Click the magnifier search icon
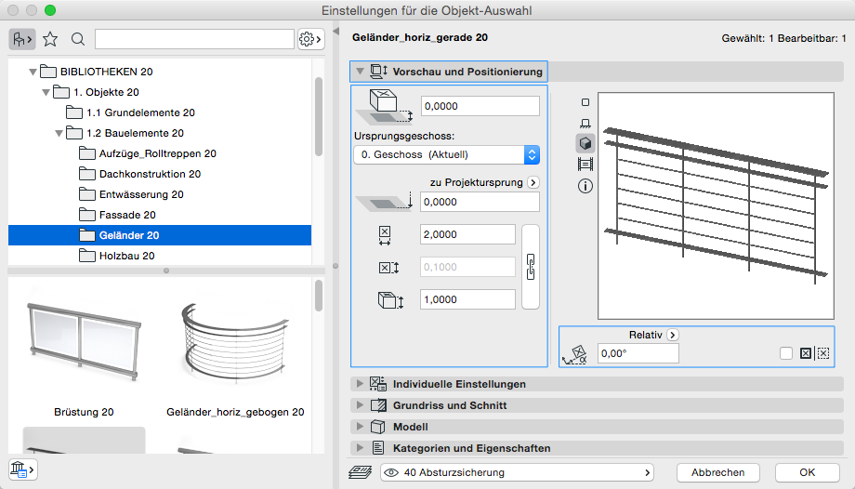The height and width of the screenshot is (489, 855). pyautogui.click(x=78, y=39)
